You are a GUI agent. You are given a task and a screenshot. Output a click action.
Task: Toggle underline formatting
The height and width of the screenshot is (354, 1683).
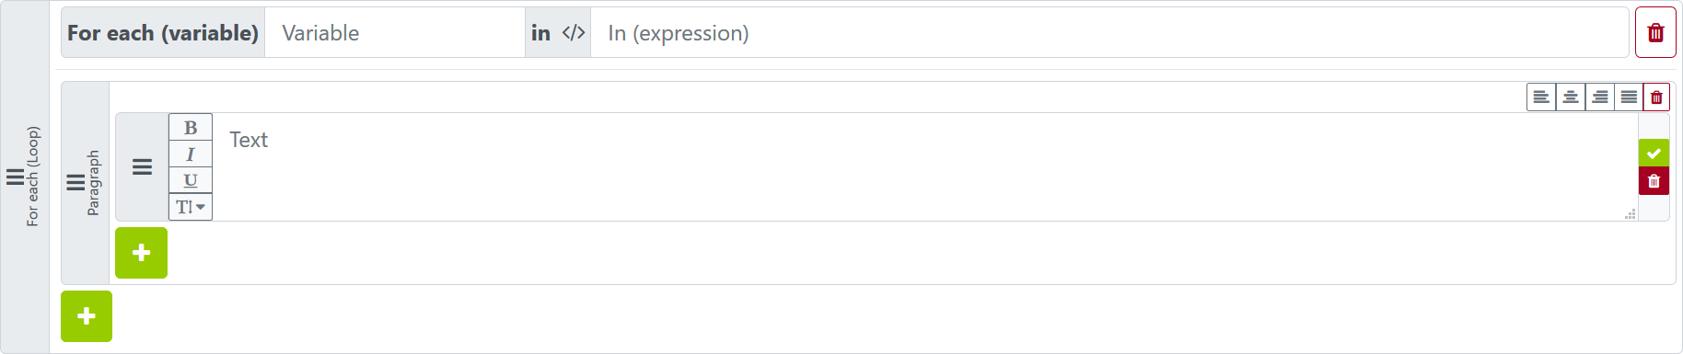(191, 180)
